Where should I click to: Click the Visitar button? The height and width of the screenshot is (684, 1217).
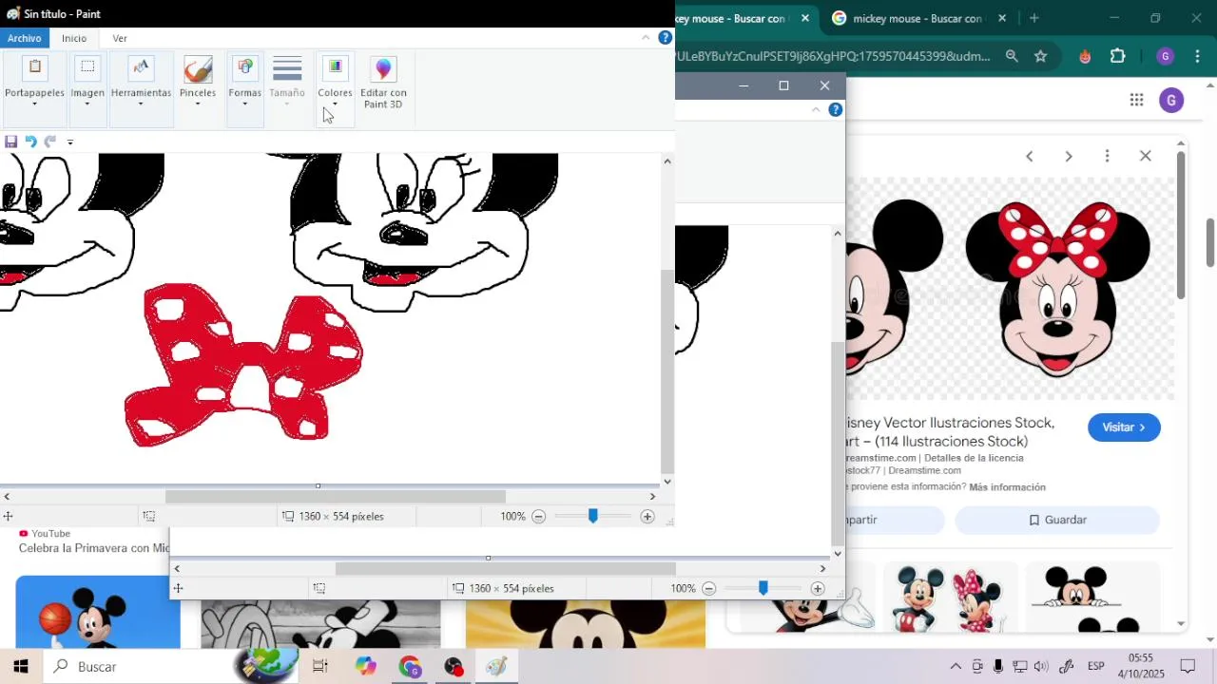(x=1124, y=427)
